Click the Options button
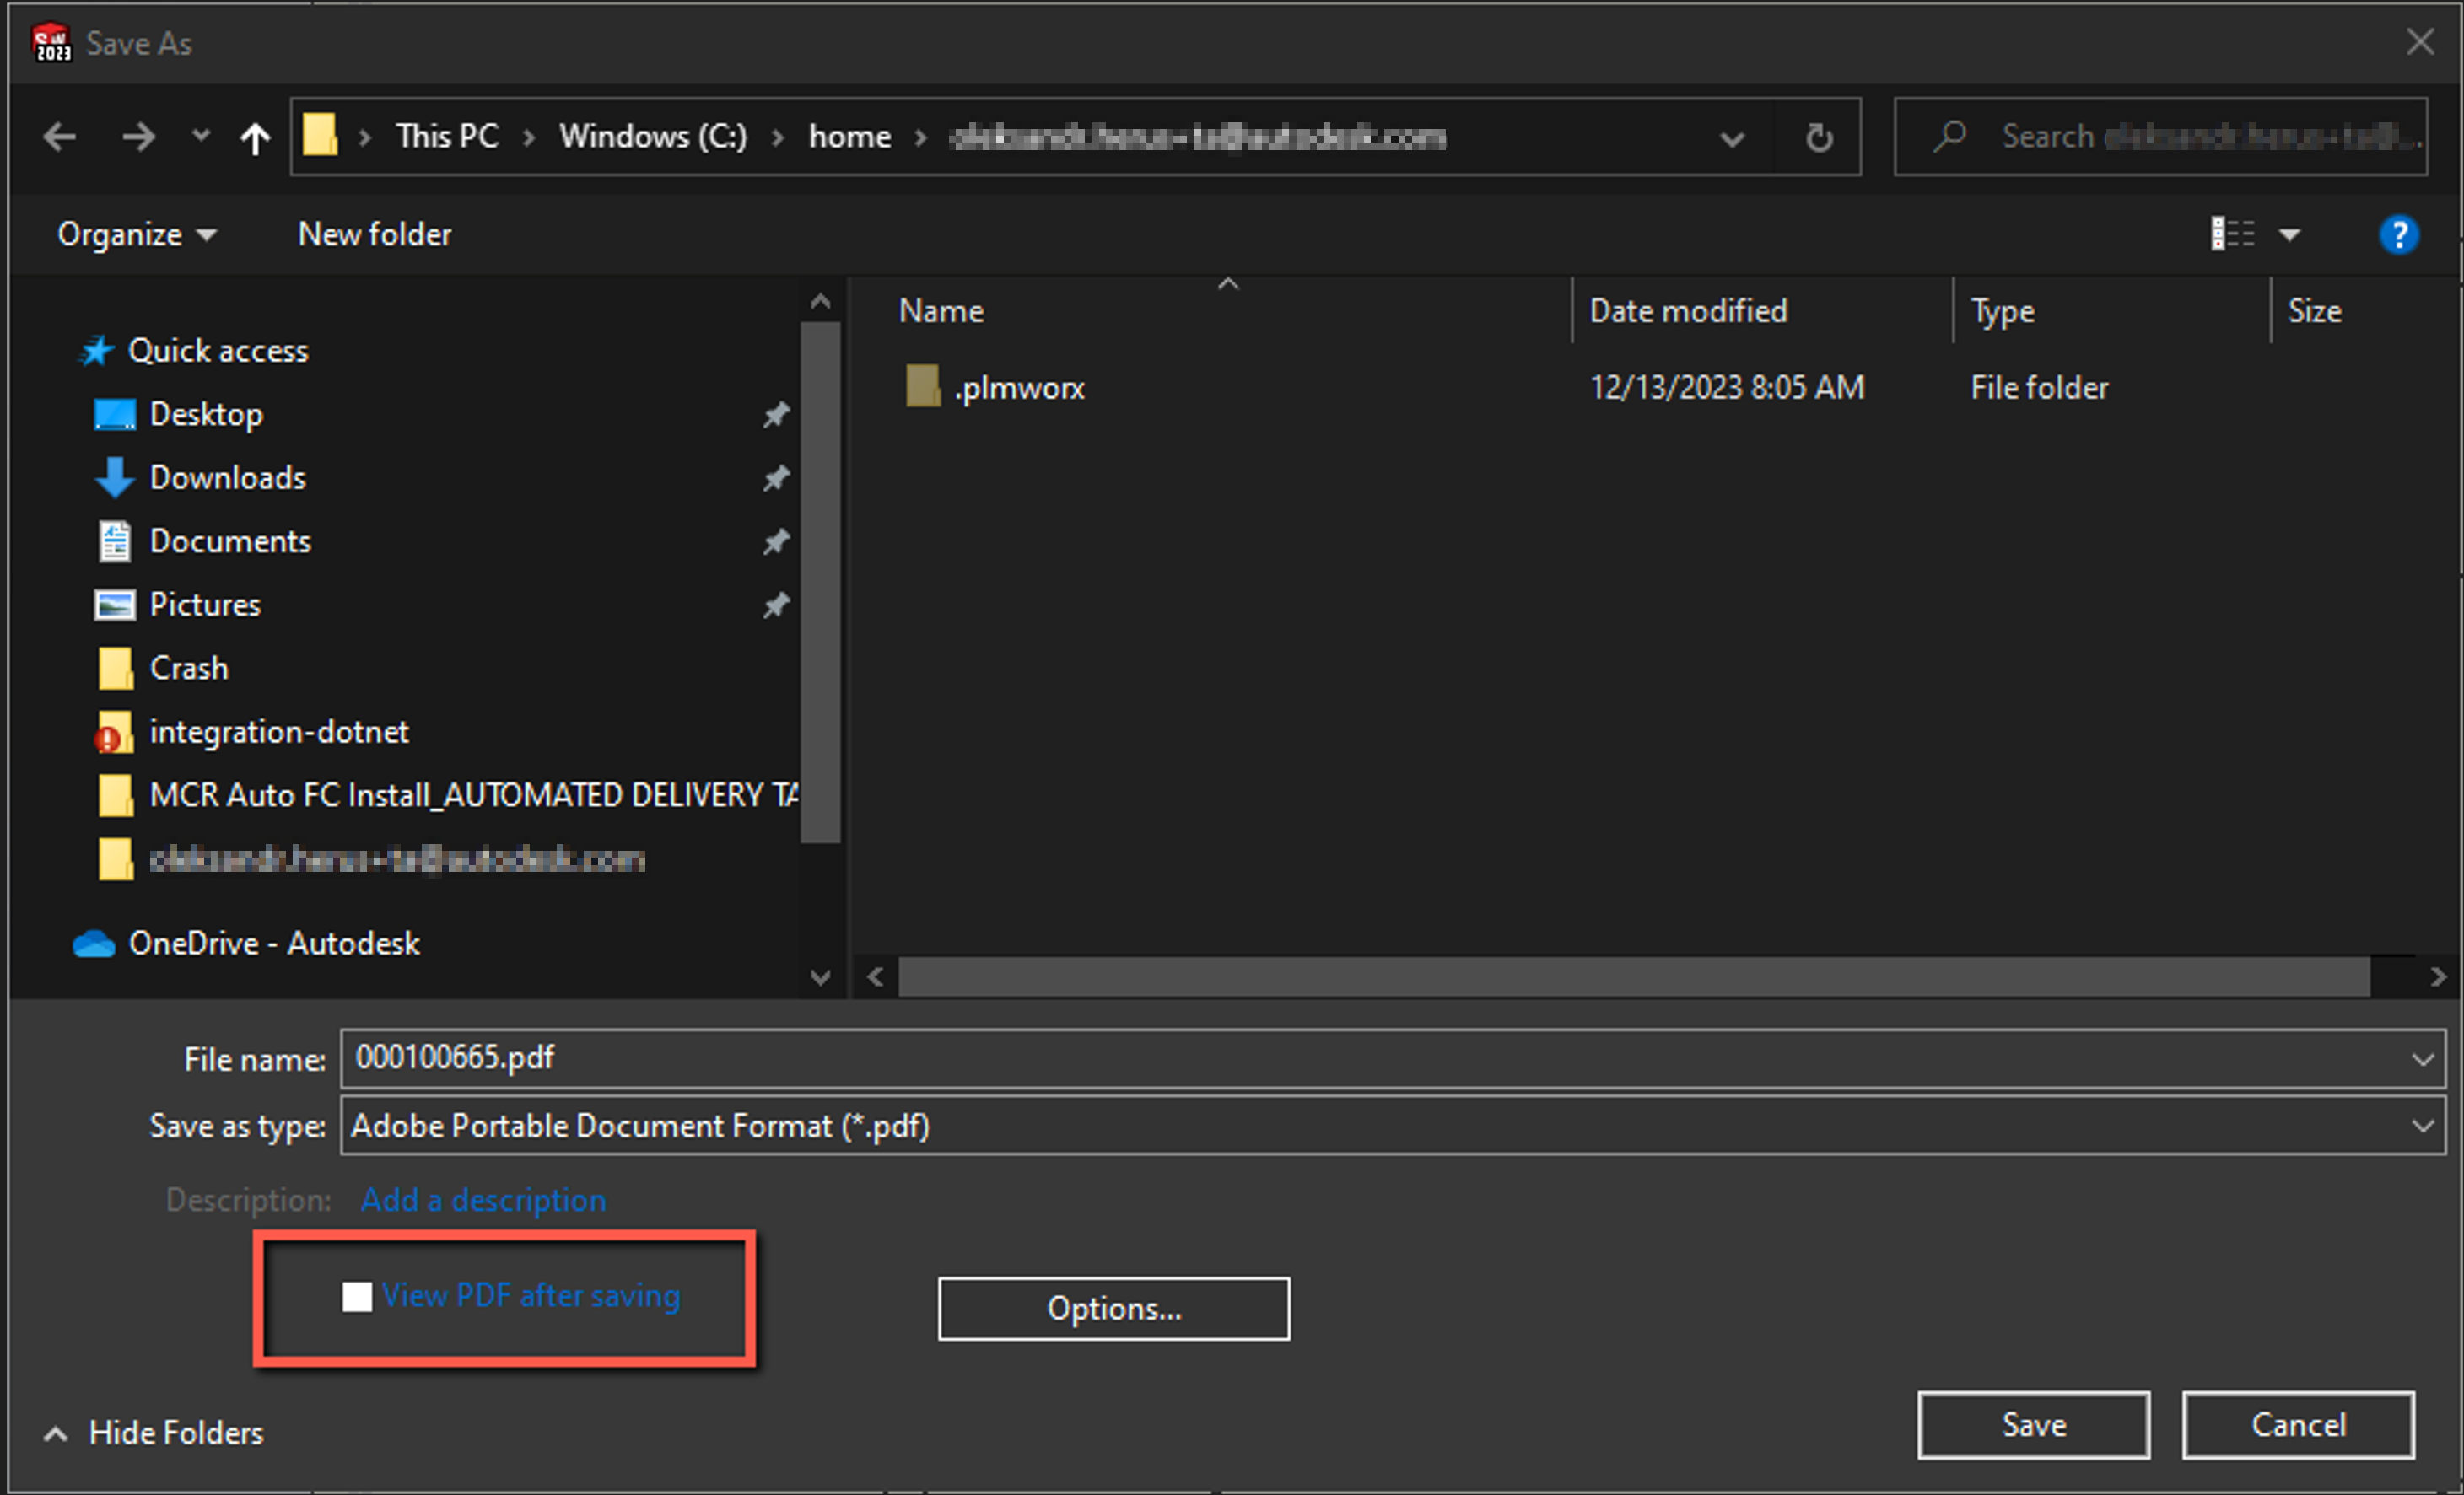2464x1495 pixels. [1113, 1308]
